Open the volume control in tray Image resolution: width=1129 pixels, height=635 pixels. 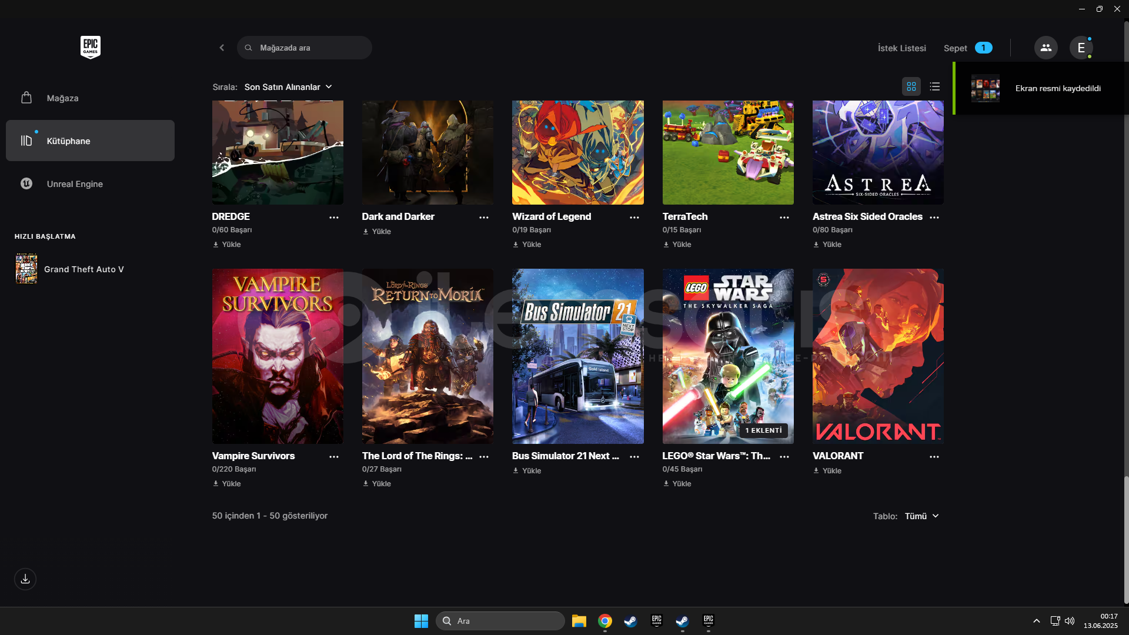coord(1070,621)
